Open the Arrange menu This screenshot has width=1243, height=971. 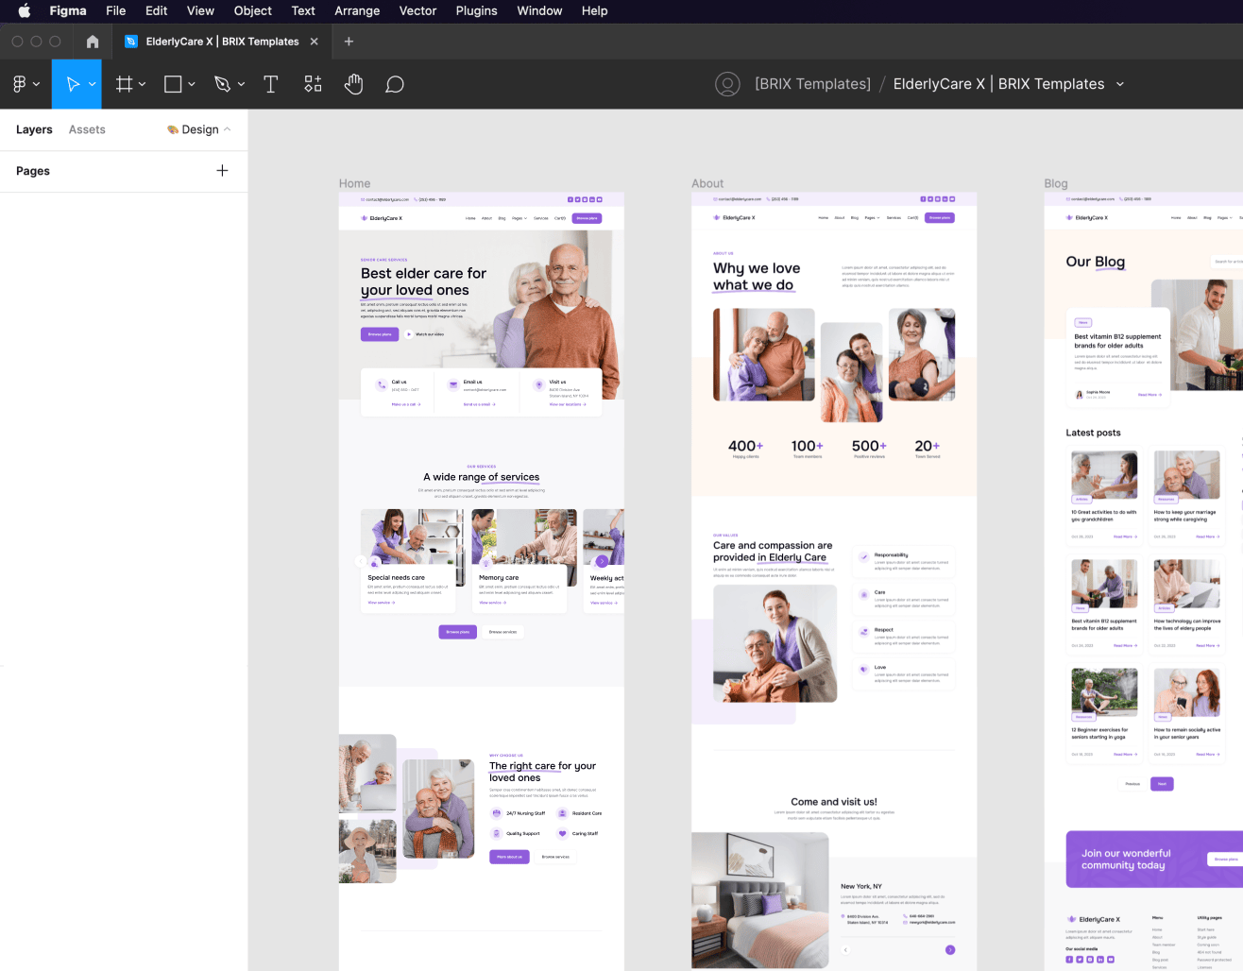[x=357, y=10]
